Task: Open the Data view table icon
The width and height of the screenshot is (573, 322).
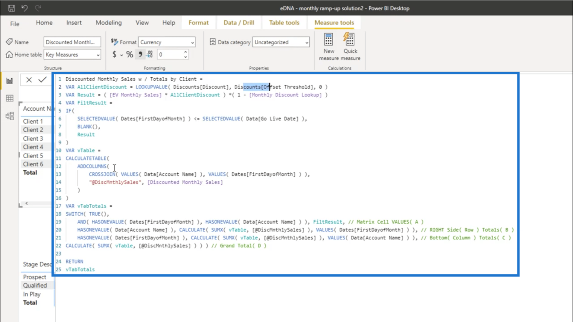Action: (10, 98)
